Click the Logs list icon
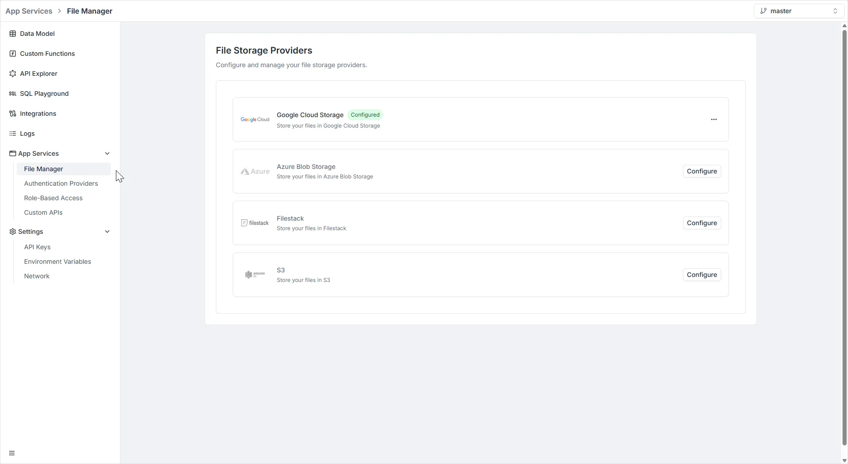This screenshot has height=464, width=848. (13, 133)
